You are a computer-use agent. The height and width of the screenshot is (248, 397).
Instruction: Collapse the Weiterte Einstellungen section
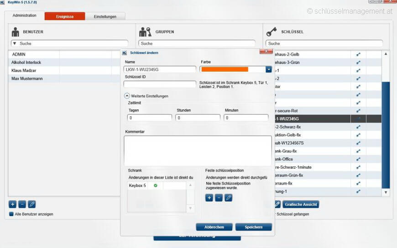tap(127, 96)
